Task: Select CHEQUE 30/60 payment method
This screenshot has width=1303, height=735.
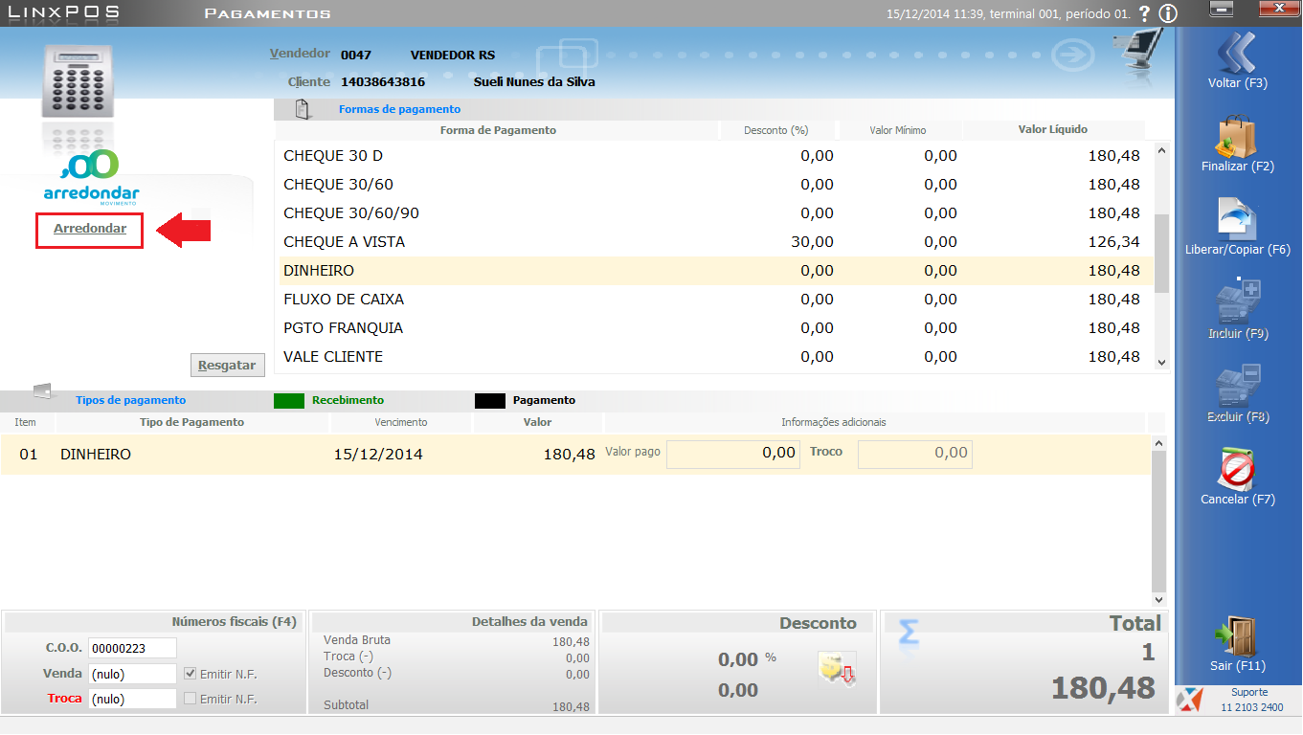Action: (715, 184)
